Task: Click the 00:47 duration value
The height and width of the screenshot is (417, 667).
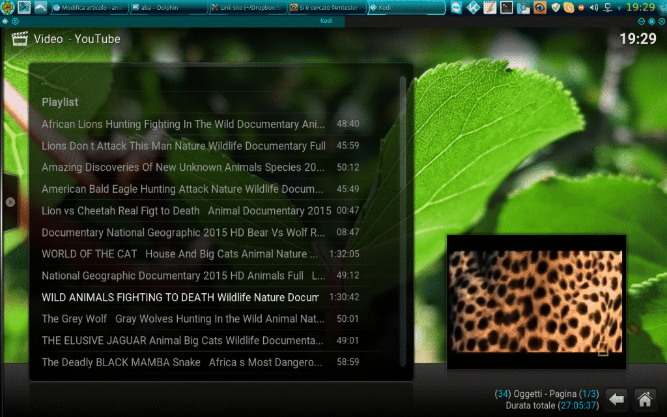Action: point(348,210)
